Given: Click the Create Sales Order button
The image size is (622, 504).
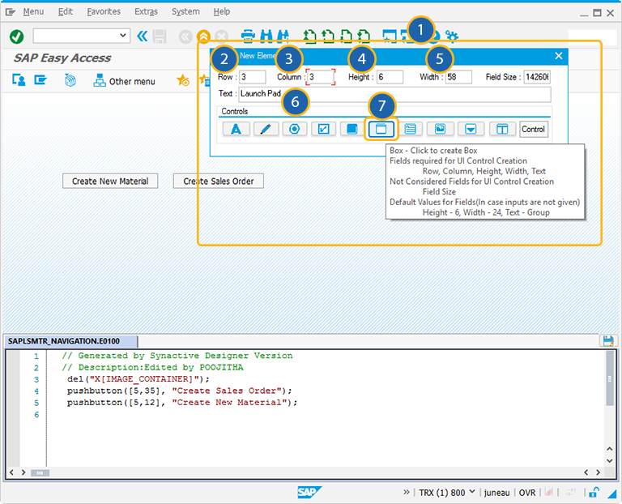Looking at the screenshot, I should 218,181.
